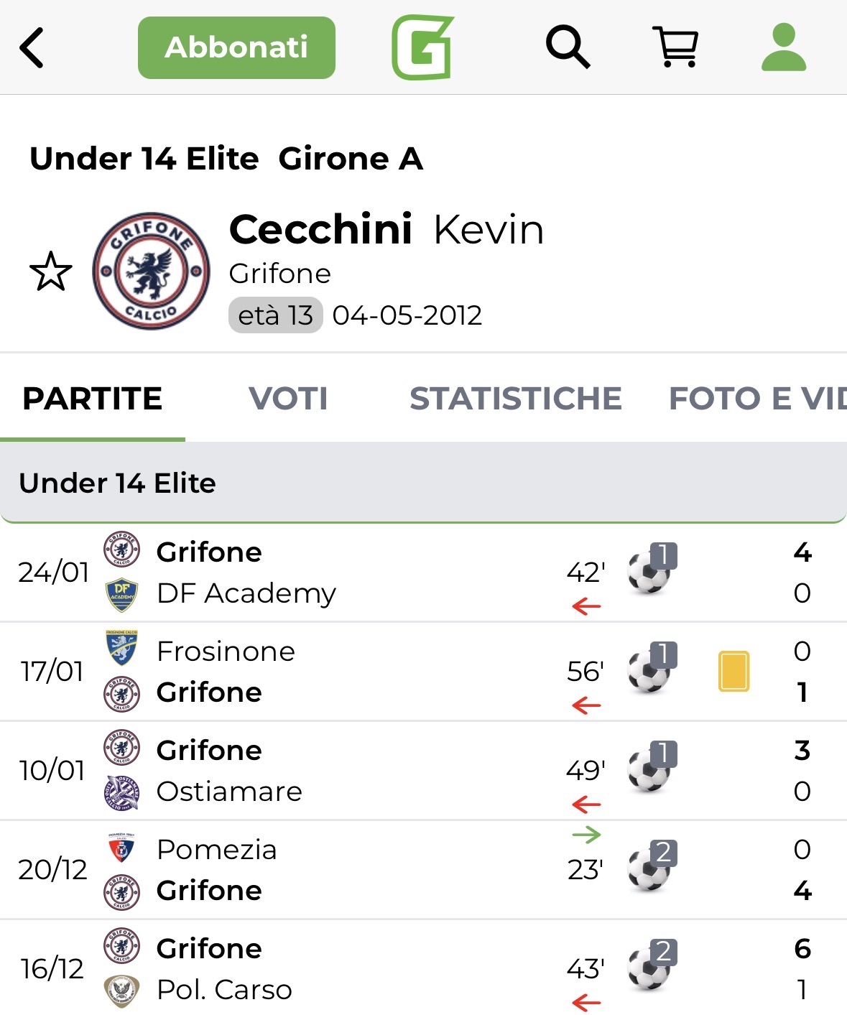The width and height of the screenshot is (847, 1015).
Task: Toggle the favorite star for Cecchini
Action: pyautogui.click(x=51, y=272)
